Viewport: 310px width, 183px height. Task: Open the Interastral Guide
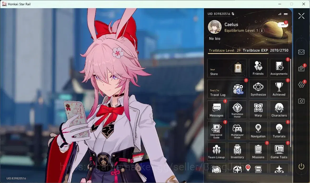click(216, 131)
